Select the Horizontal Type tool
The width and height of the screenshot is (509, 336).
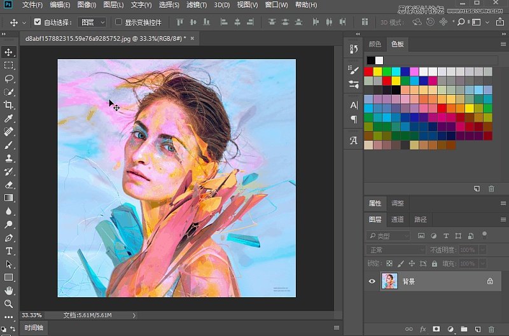click(9, 251)
